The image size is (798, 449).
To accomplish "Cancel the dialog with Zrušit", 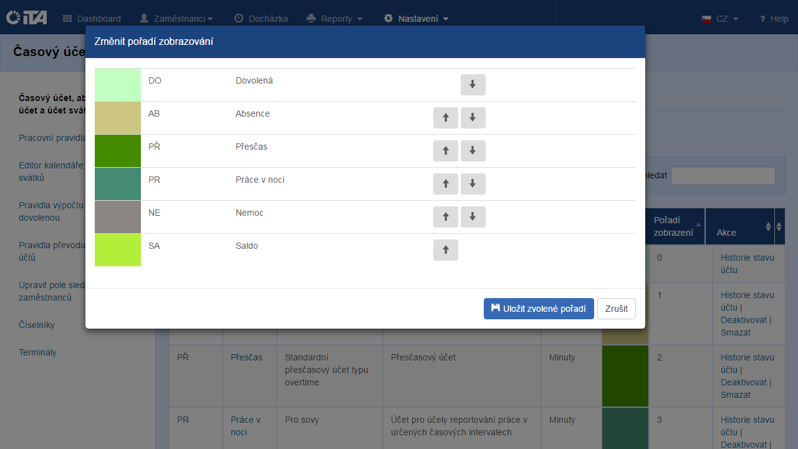I will tap(616, 309).
